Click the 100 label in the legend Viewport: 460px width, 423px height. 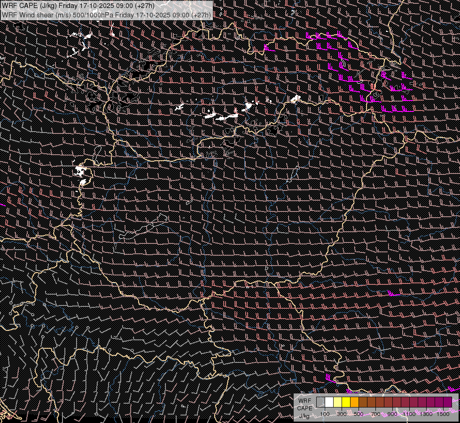(x=325, y=414)
